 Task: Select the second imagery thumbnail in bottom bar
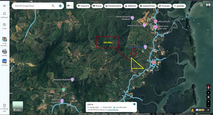click(x=200, y=110)
